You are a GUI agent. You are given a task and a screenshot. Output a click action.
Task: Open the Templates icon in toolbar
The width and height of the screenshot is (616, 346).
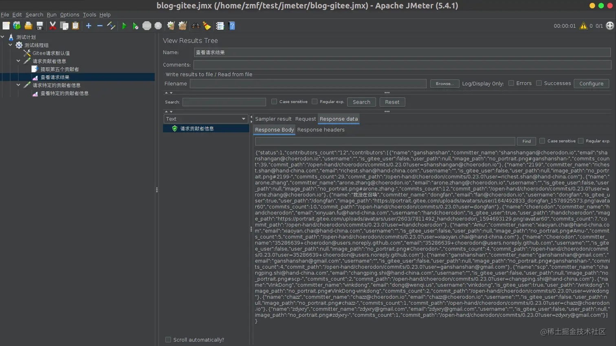17,26
